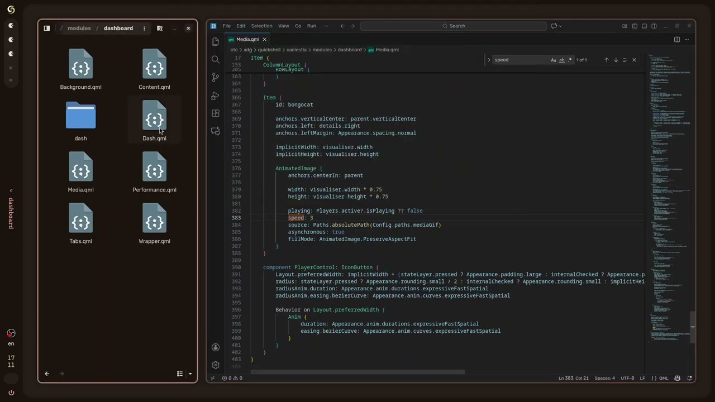Toggle the bottom panel layout button
This screenshot has width=715, height=402.
(644, 26)
